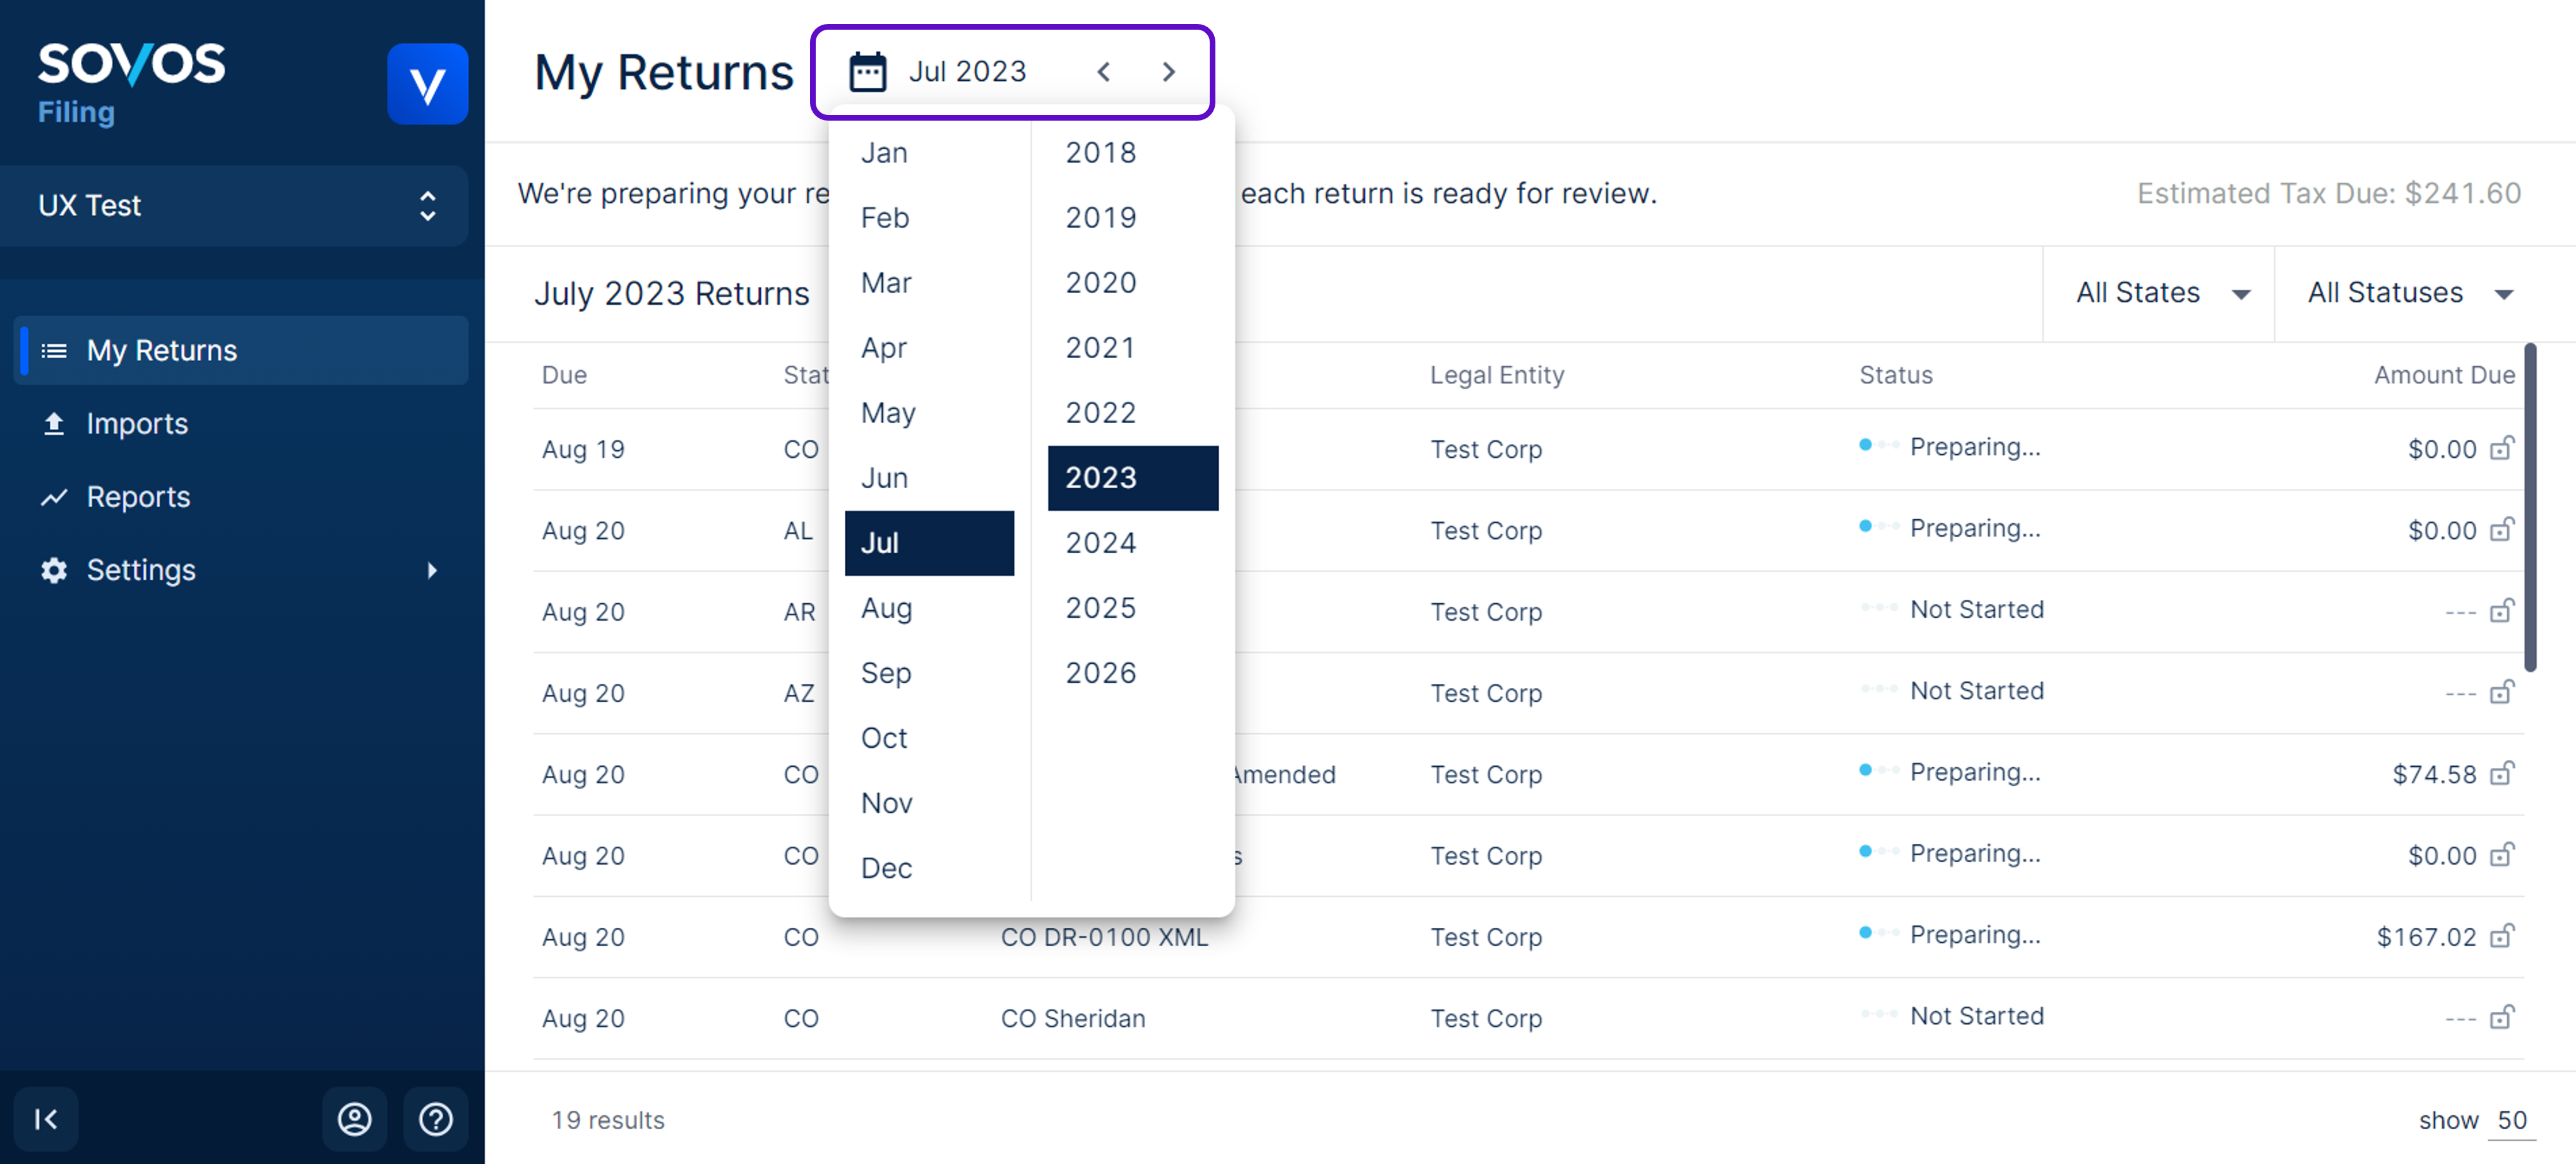This screenshot has height=1164, width=2576.
Task: Click lock icon on $167.02 return row
Action: (x=2501, y=936)
